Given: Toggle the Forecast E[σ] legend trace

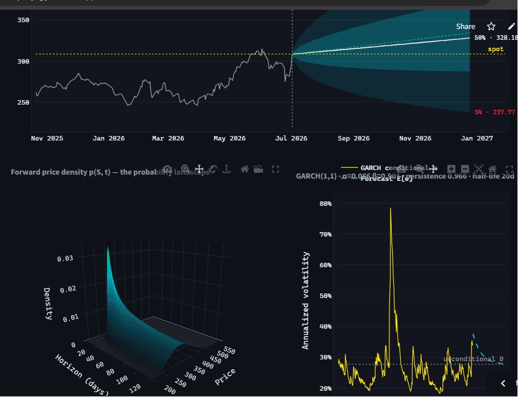Looking at the screenshot, I should click(377, 179).
